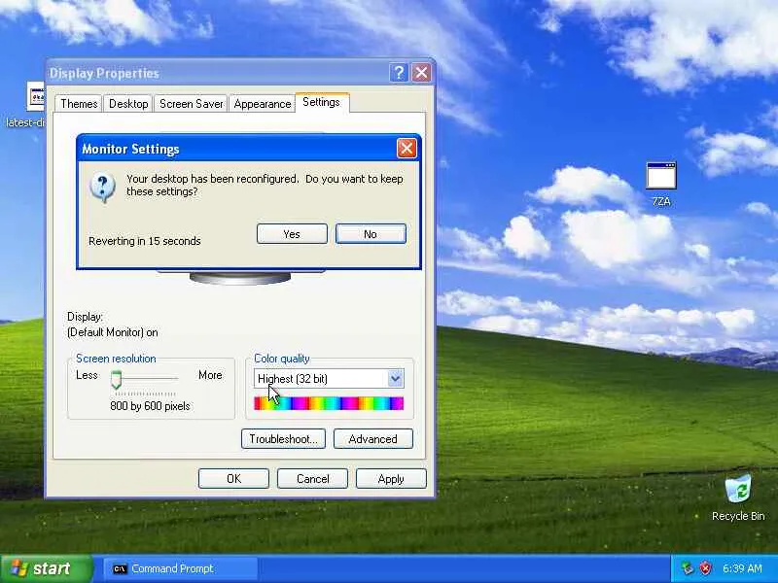The height and width of the screenshot is (583, 778).
Task: Select the 7ZA desktop icon
Action: click(x=661, y=184)
